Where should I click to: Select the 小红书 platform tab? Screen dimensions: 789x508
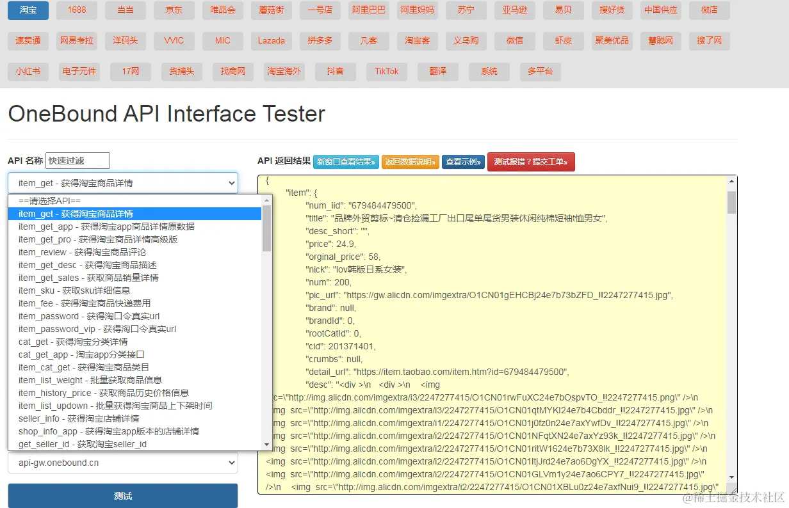(x=28, y=71)
